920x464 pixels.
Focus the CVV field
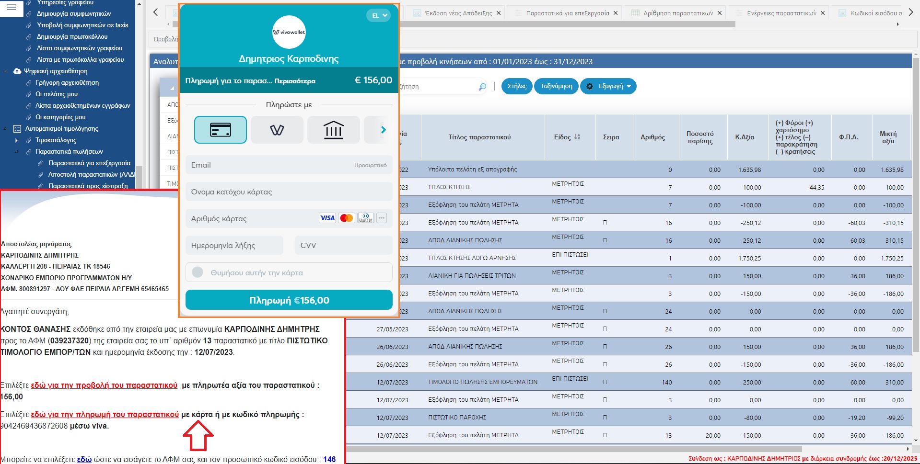[344, 245]
